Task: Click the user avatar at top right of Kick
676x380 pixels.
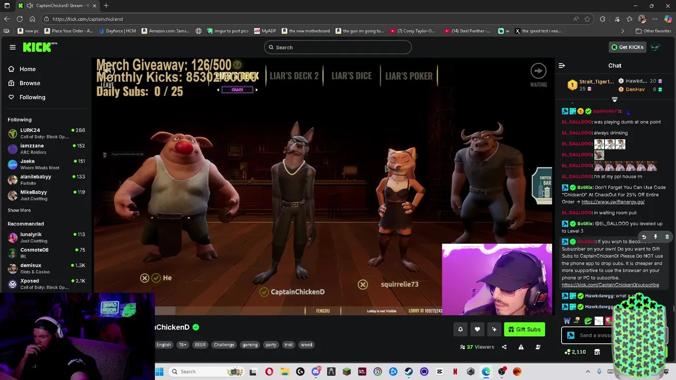Action: click(x=655, y=47)
